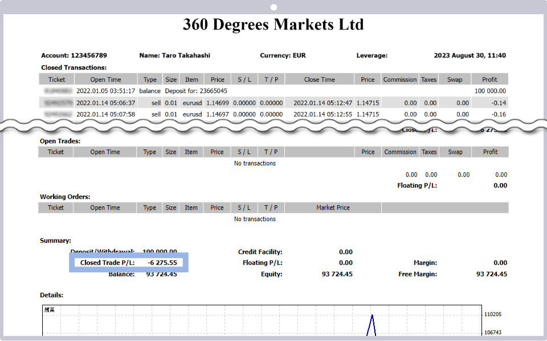Click the 'Deposit for: 23665045' entry
The width and height of the screenshot is (547, 341).
(196, 91)
